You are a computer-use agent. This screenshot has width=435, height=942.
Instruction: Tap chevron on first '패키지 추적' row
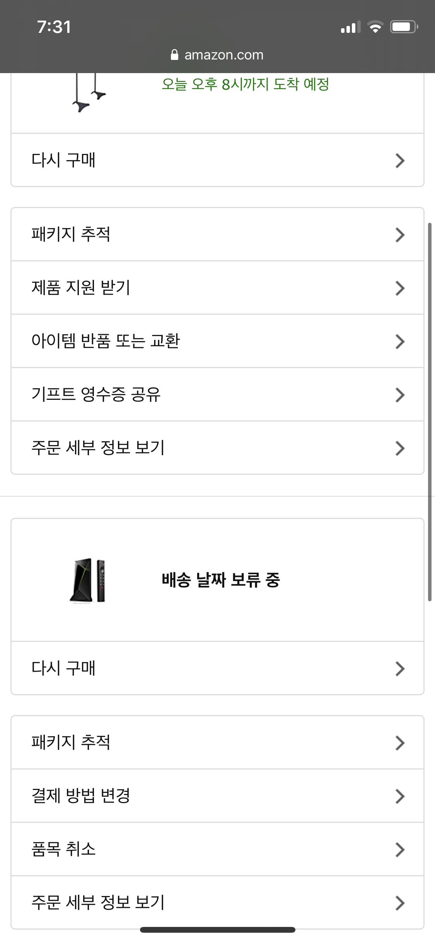400,235
